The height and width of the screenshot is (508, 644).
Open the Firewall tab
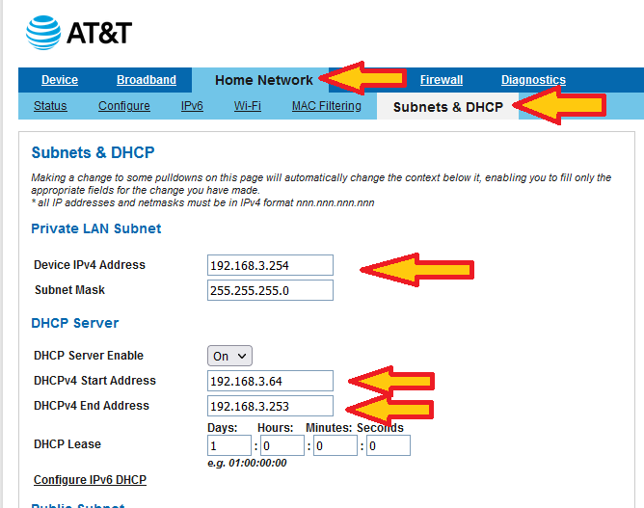pyautogui.click(x=442, y=80)
